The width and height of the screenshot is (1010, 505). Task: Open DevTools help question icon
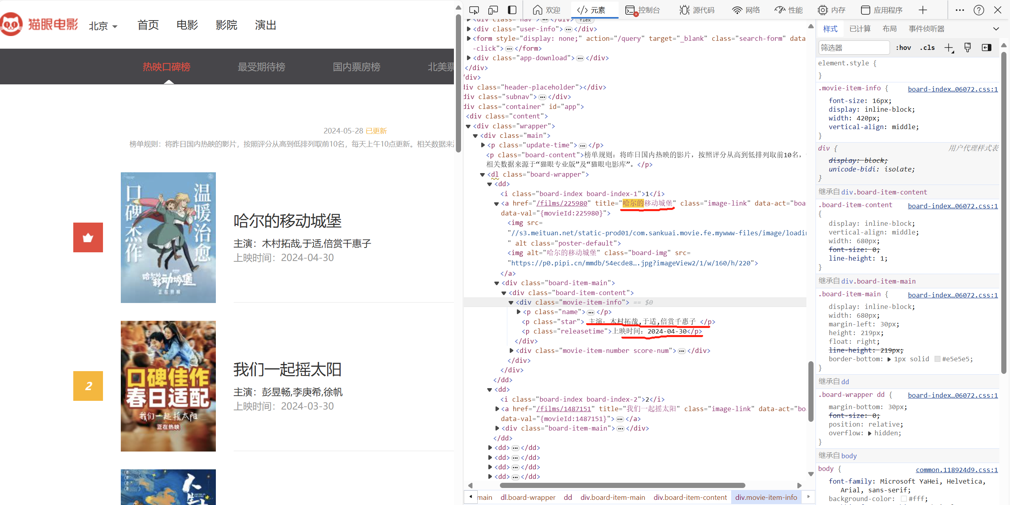pos(979,10)
